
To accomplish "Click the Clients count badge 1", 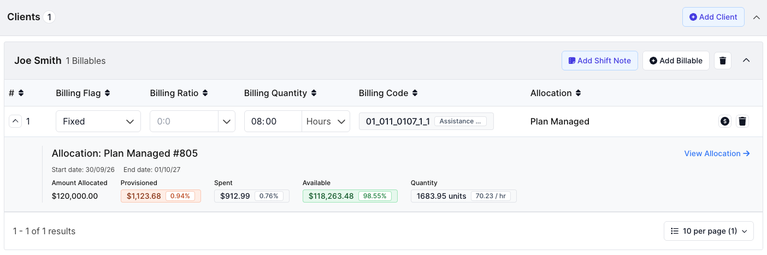I will 49,17.
